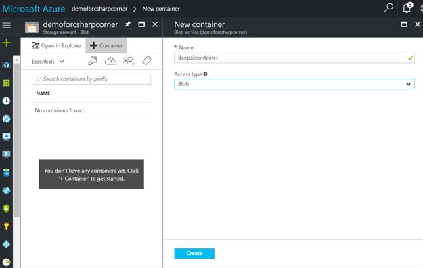Open the yellow key Subscriptions sidebar icon
The width and height of the screenshot is (423, 268).
(x=6, y=226)
